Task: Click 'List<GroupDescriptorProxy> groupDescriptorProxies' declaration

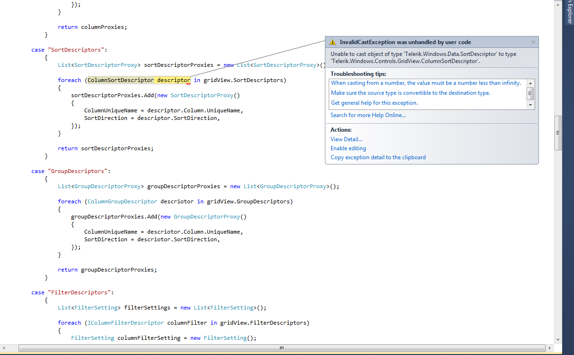Action: point(139,186)
